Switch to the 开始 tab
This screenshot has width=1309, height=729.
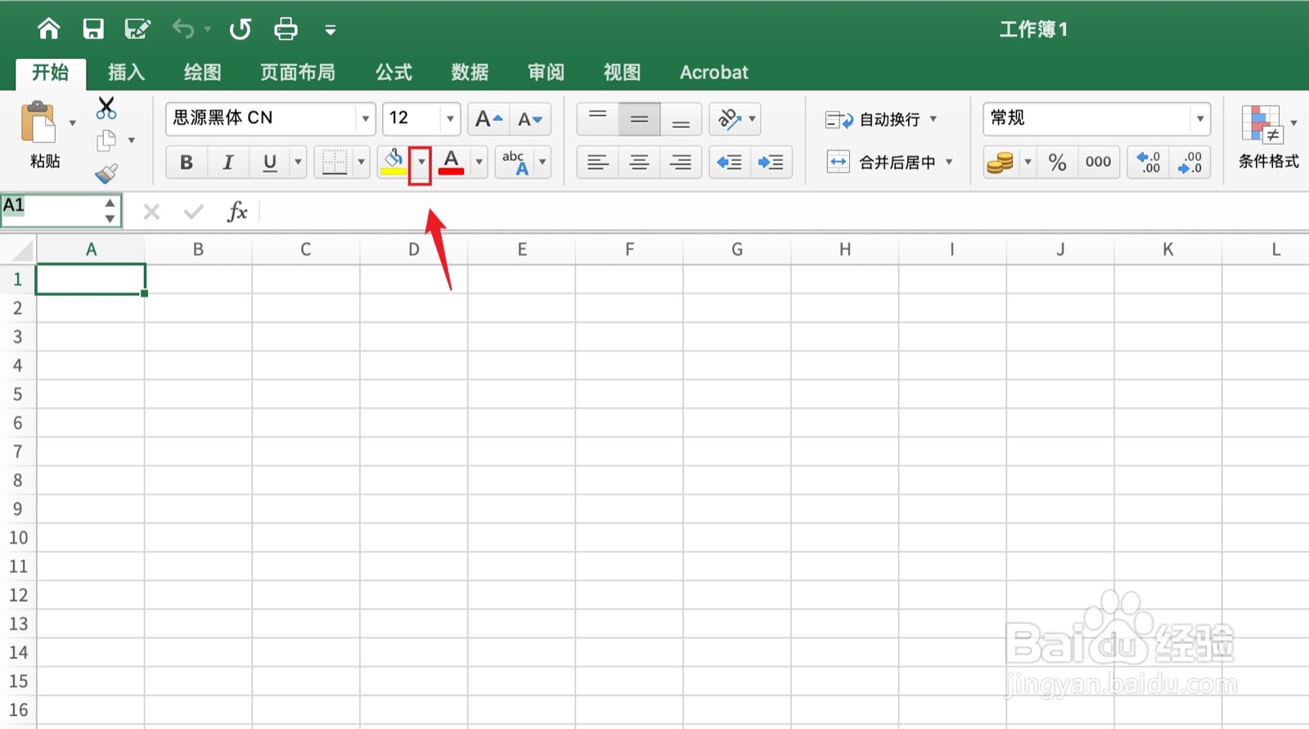(x=51, y=73)
